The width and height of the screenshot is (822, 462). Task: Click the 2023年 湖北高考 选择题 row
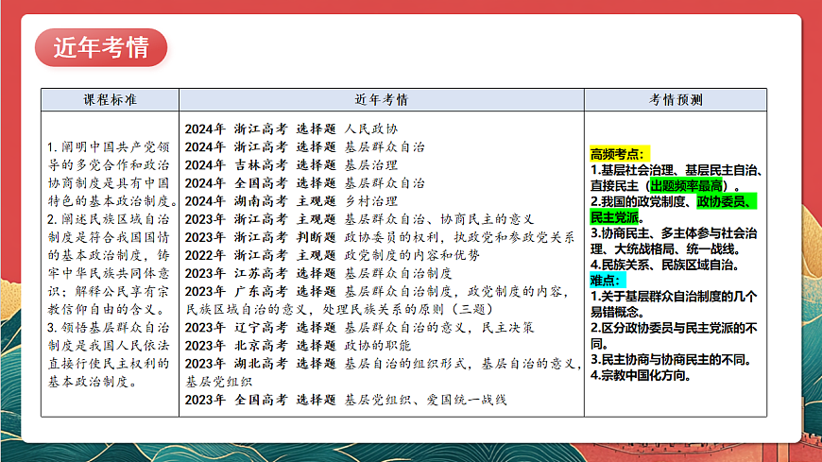click(x=384, y=364)
